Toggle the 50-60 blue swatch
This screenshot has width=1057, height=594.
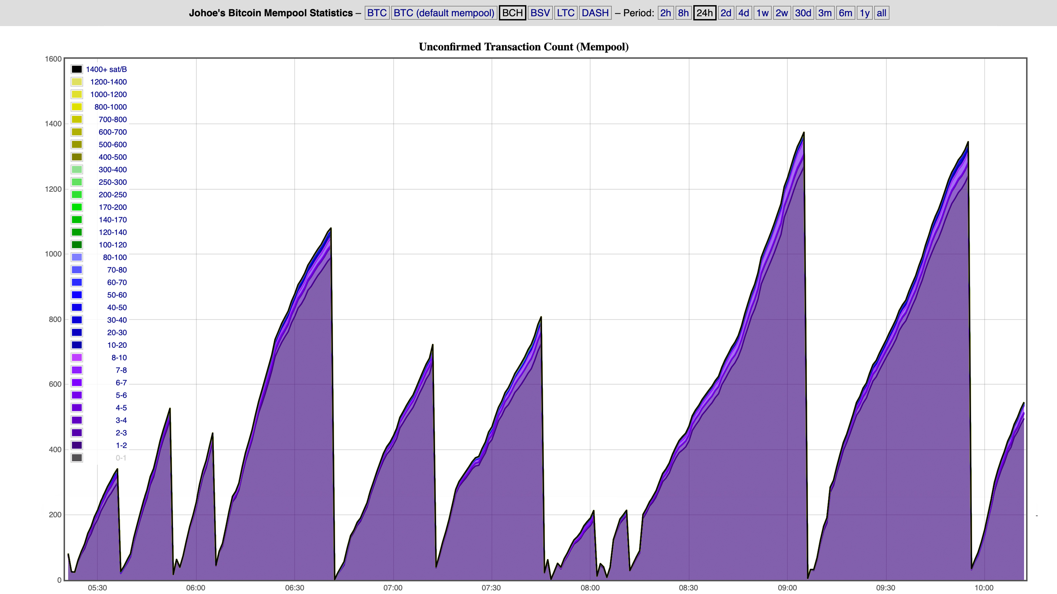pyautogui.click(x=77, y=295)
